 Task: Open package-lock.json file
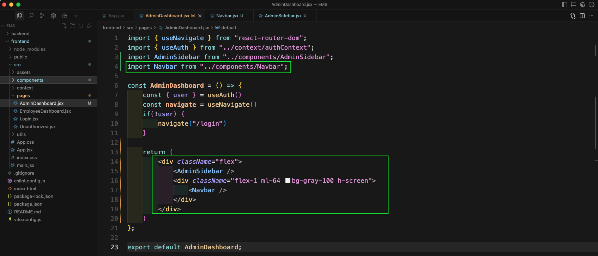[x=34, y=196]
